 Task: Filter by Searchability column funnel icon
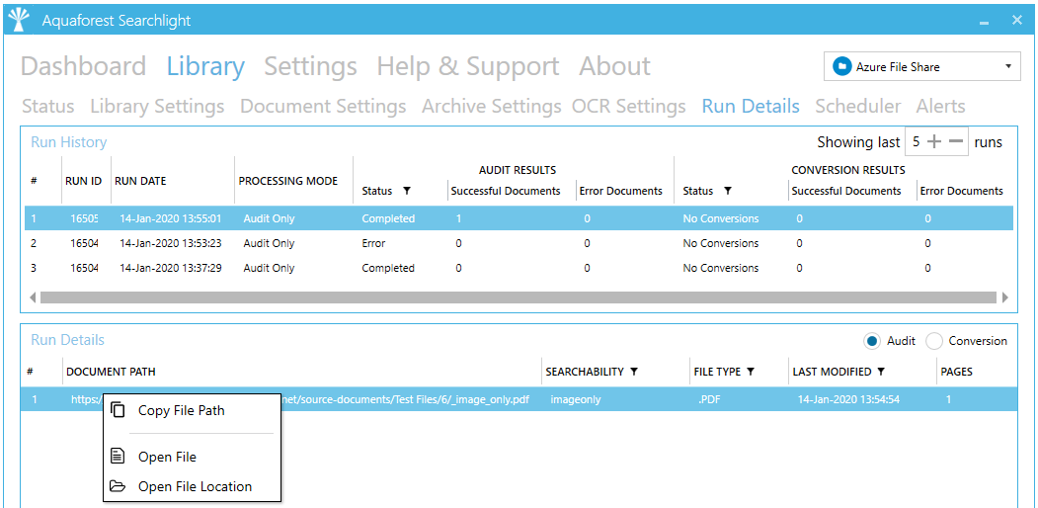633,372
